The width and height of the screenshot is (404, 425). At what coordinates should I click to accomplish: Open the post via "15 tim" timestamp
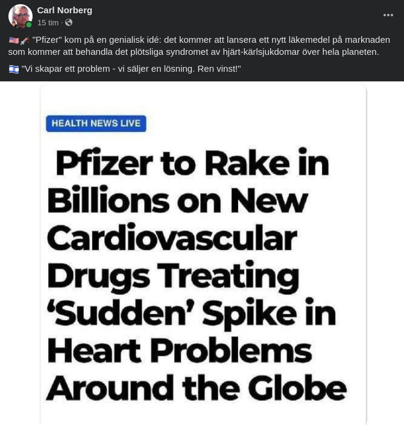click(48, 22)
